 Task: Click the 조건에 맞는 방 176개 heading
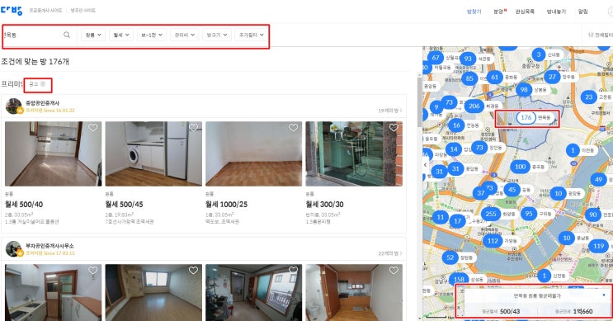point(35,61)
